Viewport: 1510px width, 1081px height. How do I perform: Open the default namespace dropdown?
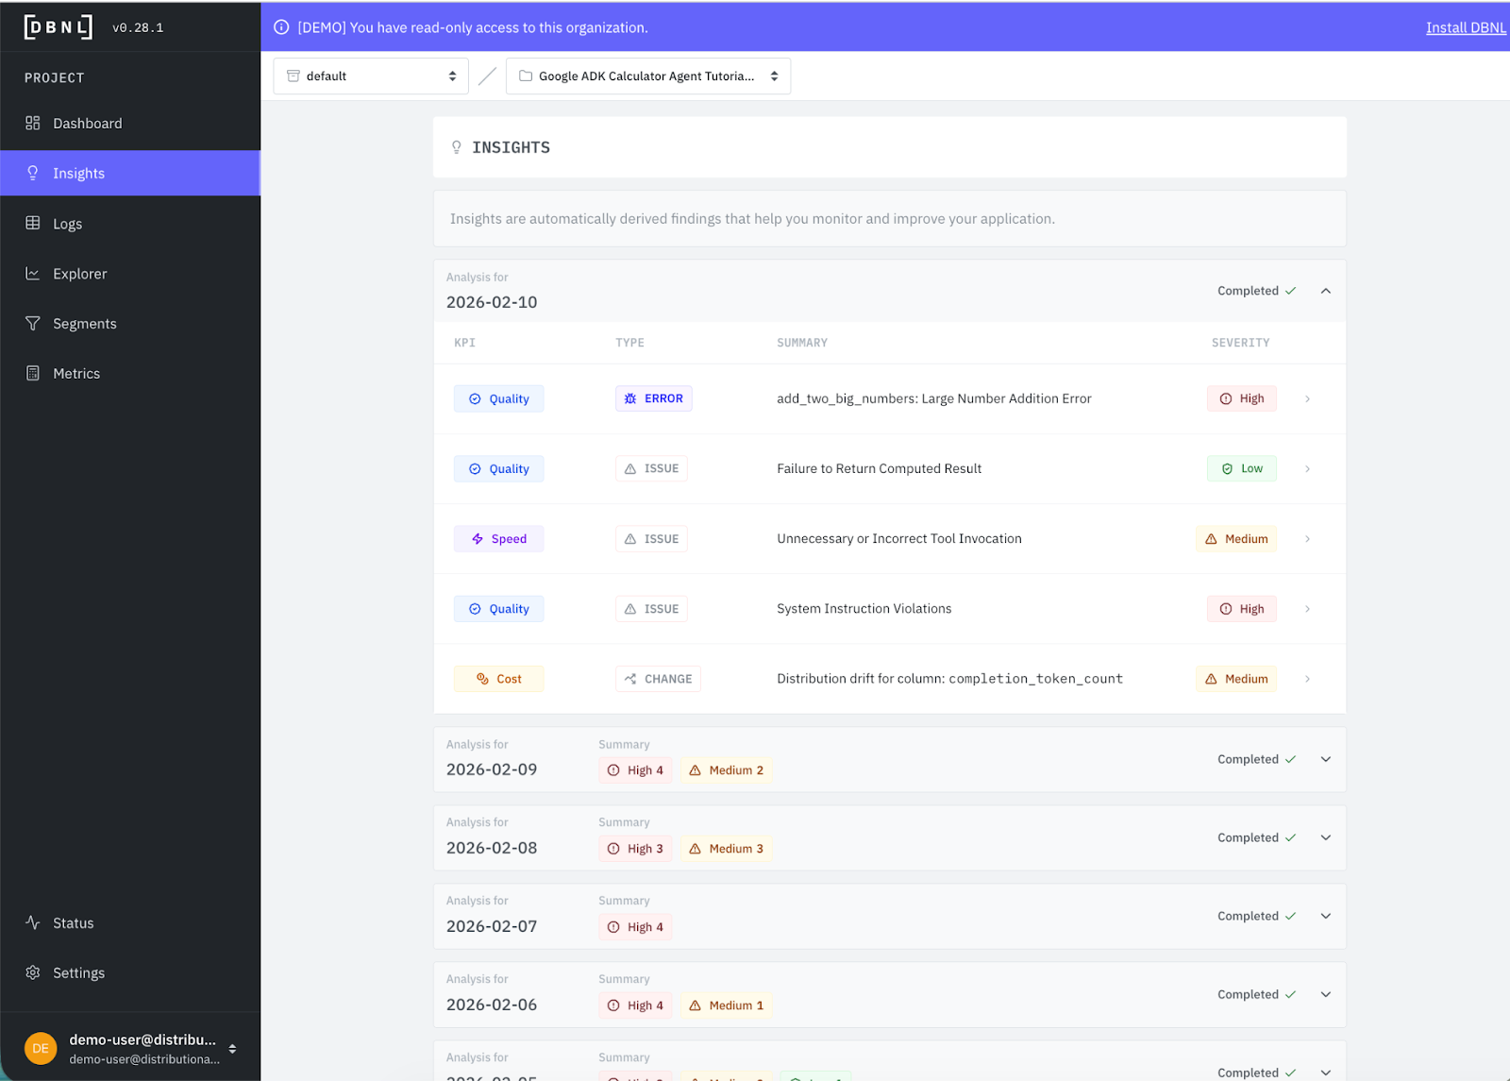pos(371,76)
